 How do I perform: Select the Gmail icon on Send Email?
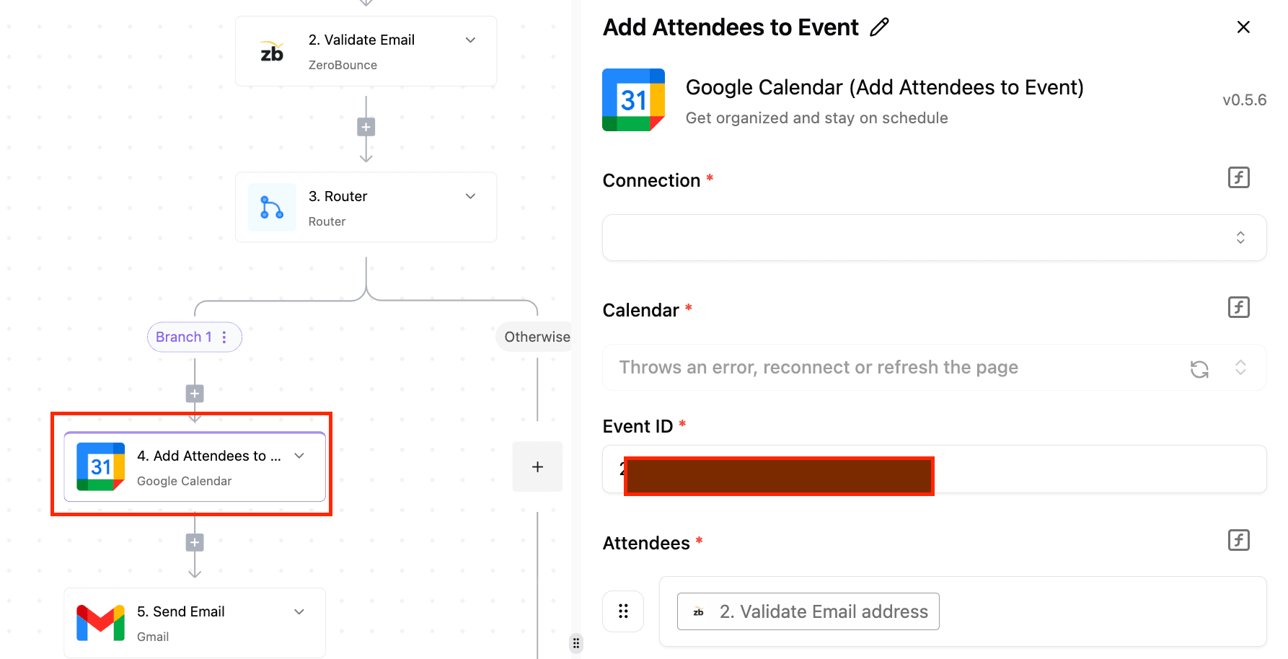tap(100, 623)
